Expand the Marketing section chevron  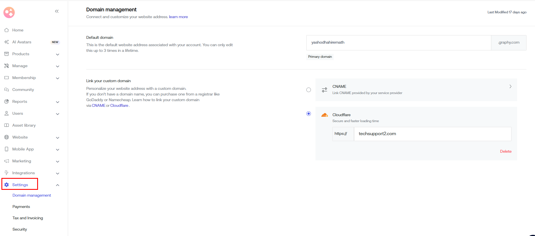(58, 161)
